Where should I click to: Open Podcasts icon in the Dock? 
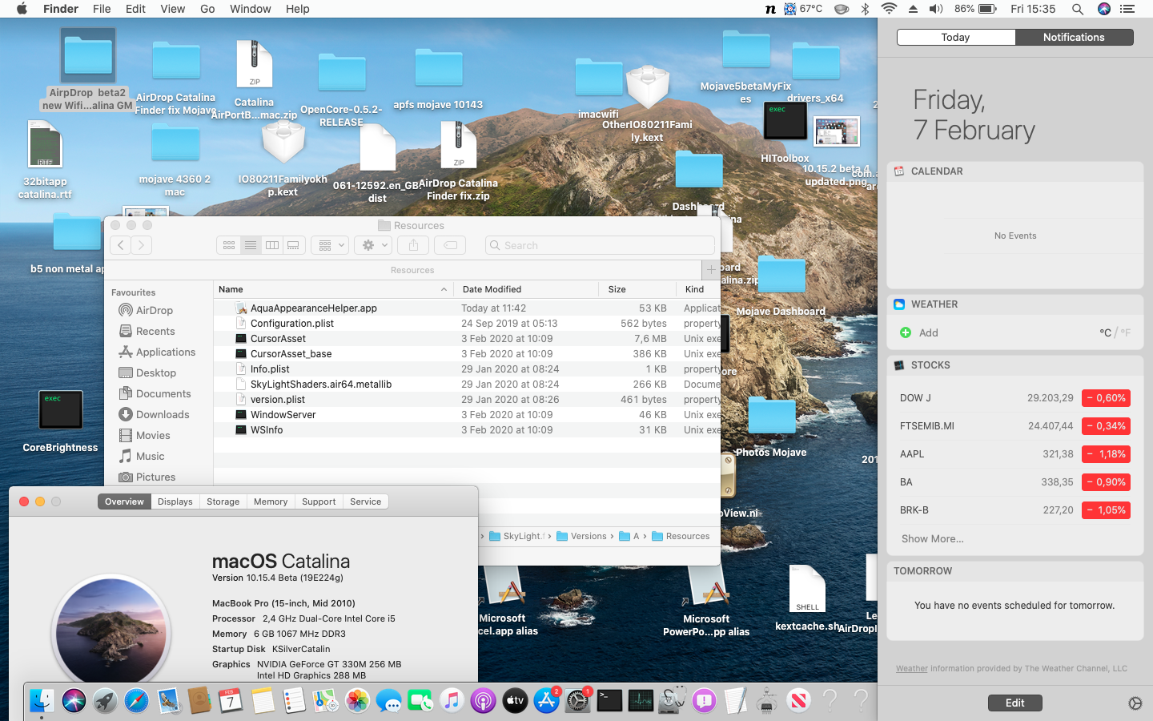pos(483,701)
